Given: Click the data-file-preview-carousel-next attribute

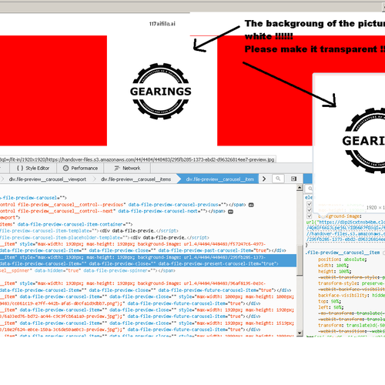Looking at the screenshot, I should [161, 211].
